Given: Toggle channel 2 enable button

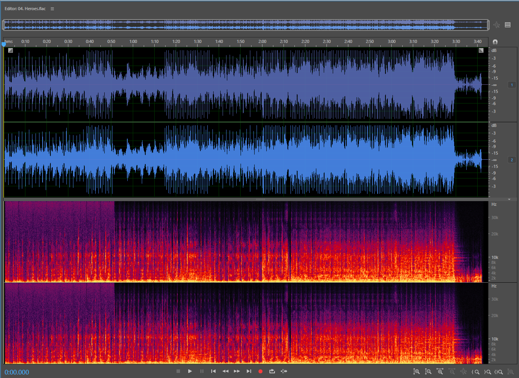Looking at the screenshot, I should [512, 160].
